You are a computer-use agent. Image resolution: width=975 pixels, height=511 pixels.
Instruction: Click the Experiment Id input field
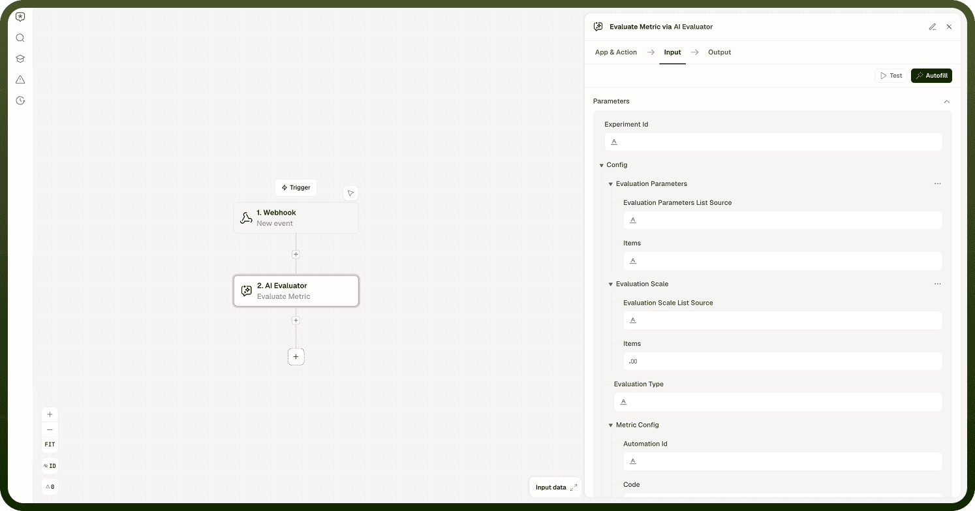tap(773, 142)
